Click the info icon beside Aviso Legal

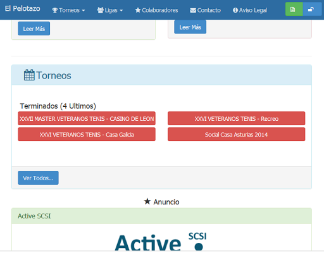[x=235, y=10]
